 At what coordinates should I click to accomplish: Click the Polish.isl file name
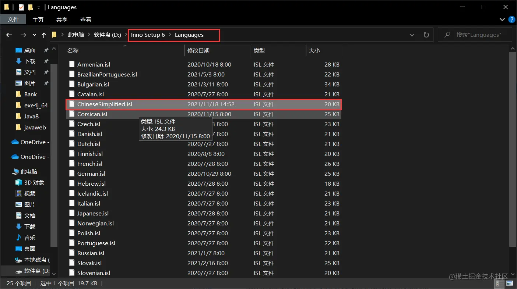coord(89,233)
